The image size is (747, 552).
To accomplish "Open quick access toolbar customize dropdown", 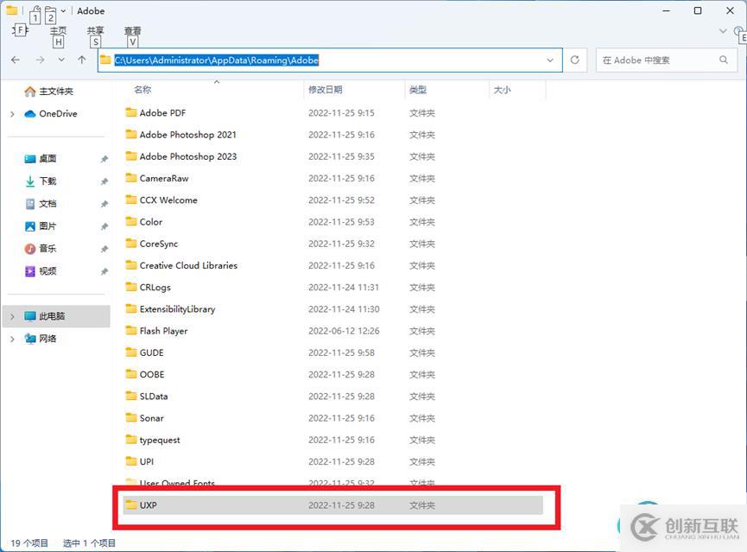I will click(x=63, y=10).
